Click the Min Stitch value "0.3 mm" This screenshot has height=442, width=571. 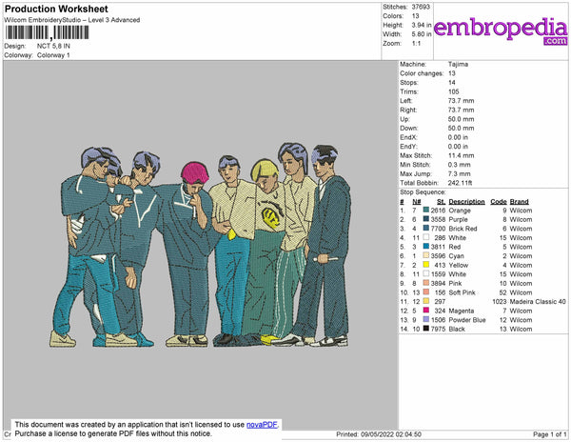click(x=460, y=165)
